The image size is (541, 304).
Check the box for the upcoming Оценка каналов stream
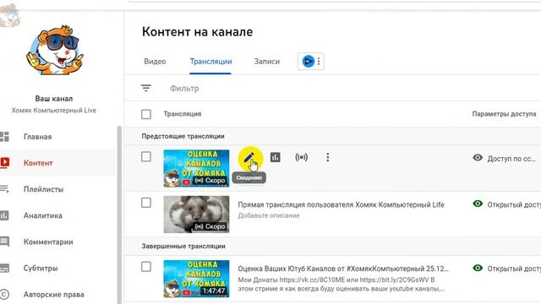(146, 157)
